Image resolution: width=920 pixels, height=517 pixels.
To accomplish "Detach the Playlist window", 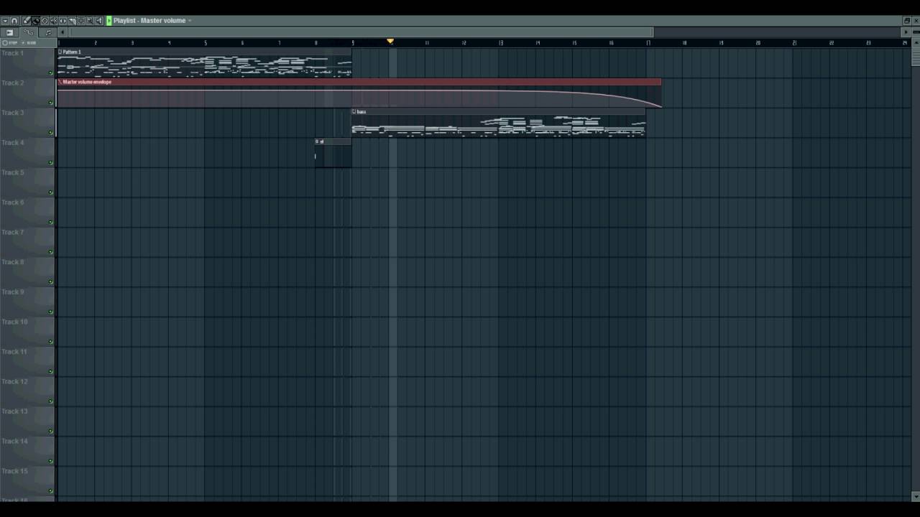I will [x=907, y=20].
